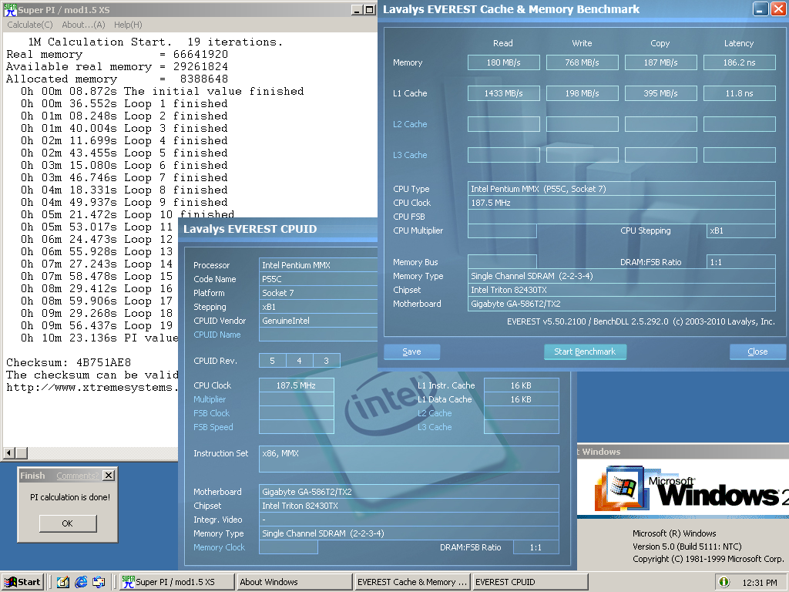The width and height of the screenshot is (789, 592).
Task: Click the Checksum: 4B751AE8 line in Super PI
Action: 69,362
